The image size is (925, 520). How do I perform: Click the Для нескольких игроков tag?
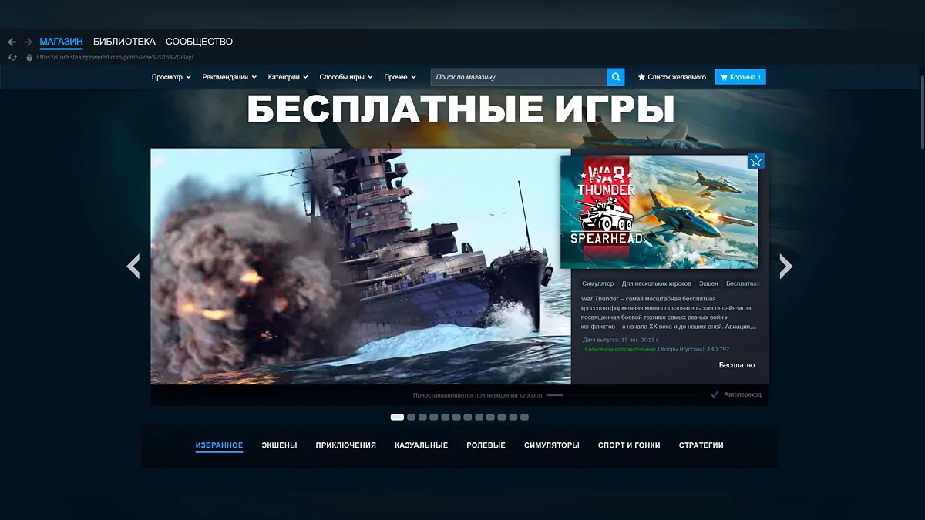tap(657, 283)
